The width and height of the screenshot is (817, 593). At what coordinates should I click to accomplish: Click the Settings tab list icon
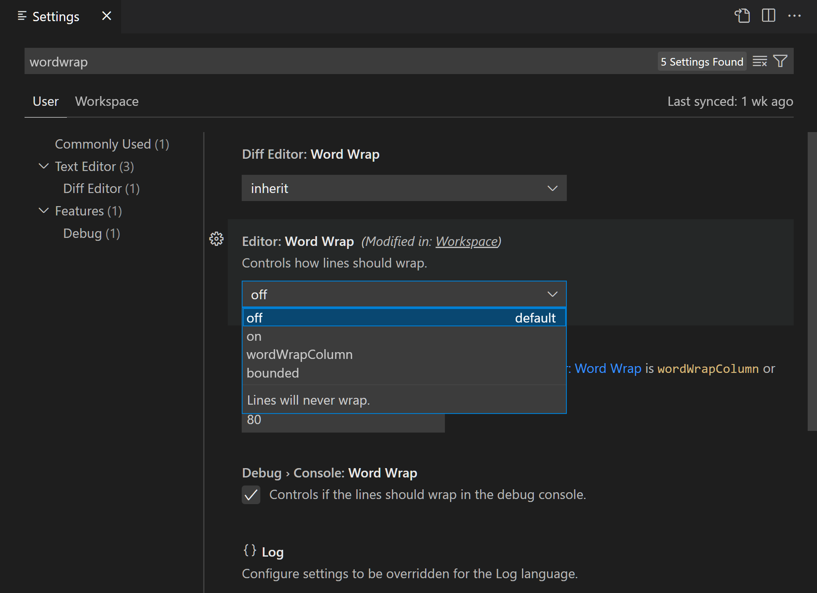(x=22, y=16)
